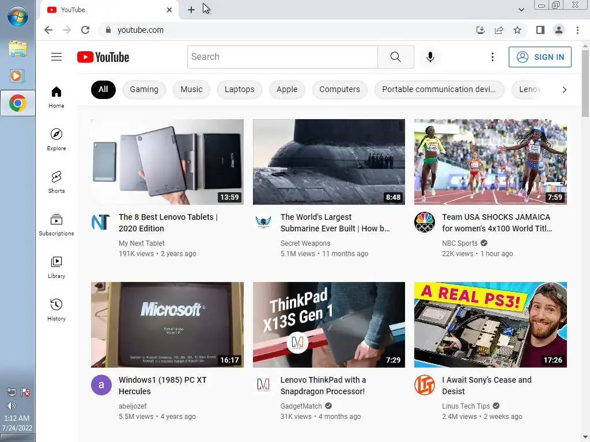
Task: Open Linus Tech Tips channel avatar
Action: click(x=425, y=385)
